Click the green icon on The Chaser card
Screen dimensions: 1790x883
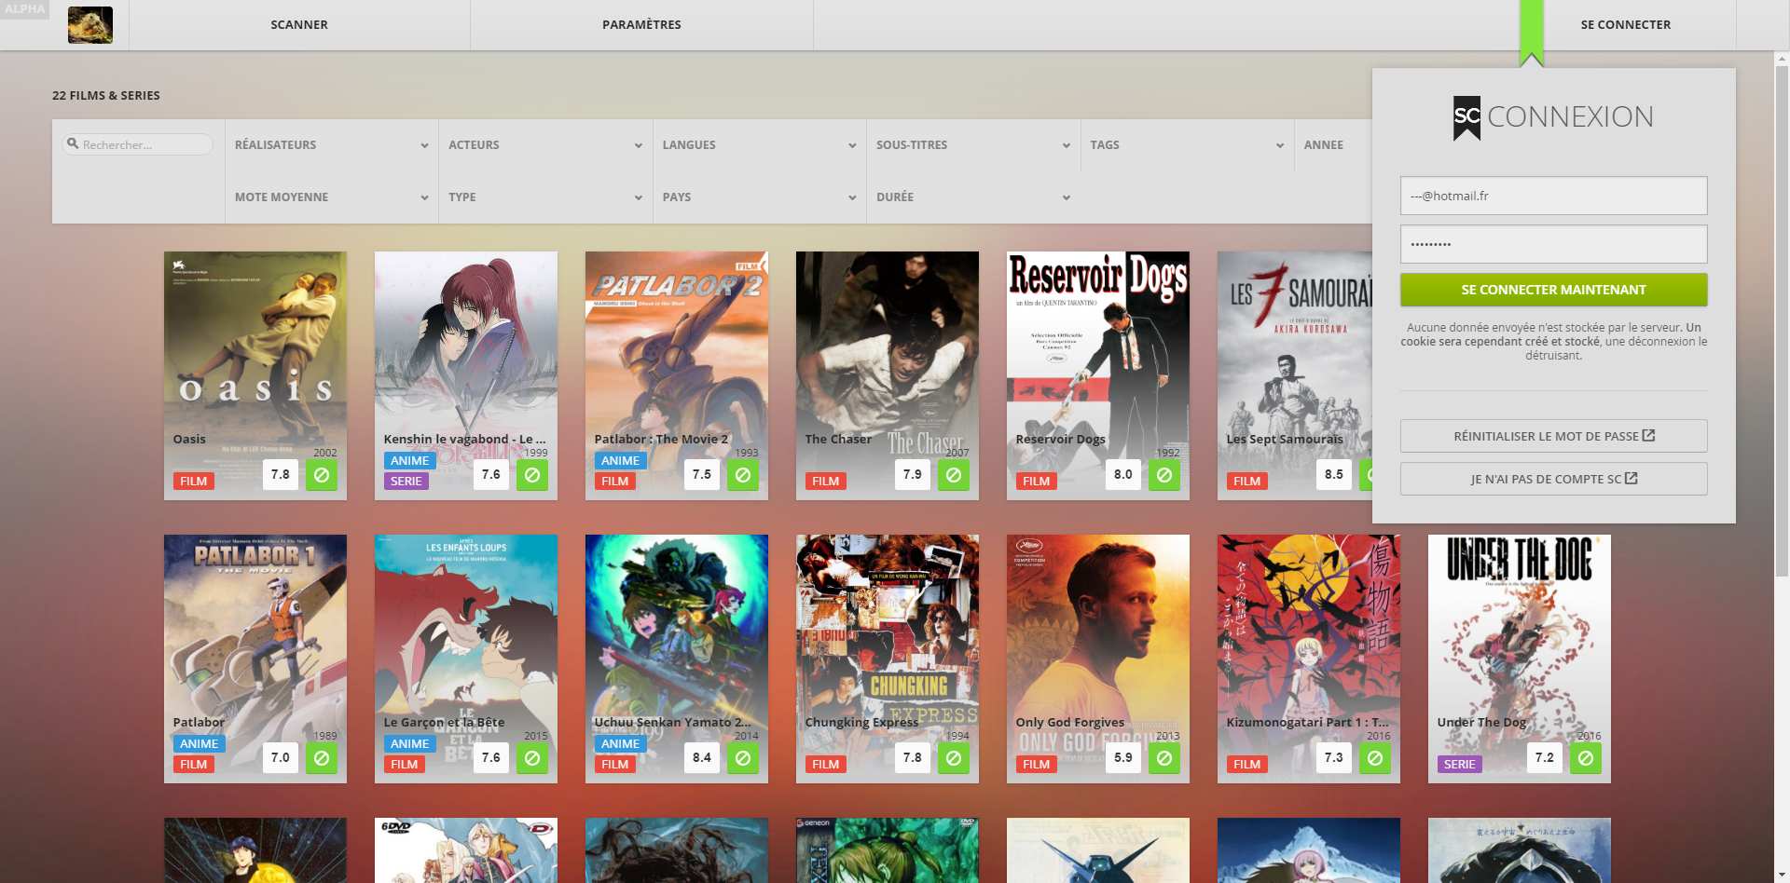click(x=954, y=475)
